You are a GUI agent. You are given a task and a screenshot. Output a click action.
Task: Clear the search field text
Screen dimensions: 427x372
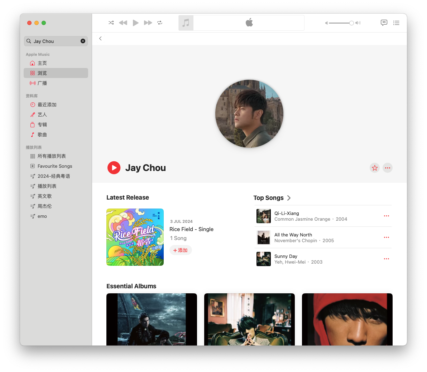click(83, 41)
